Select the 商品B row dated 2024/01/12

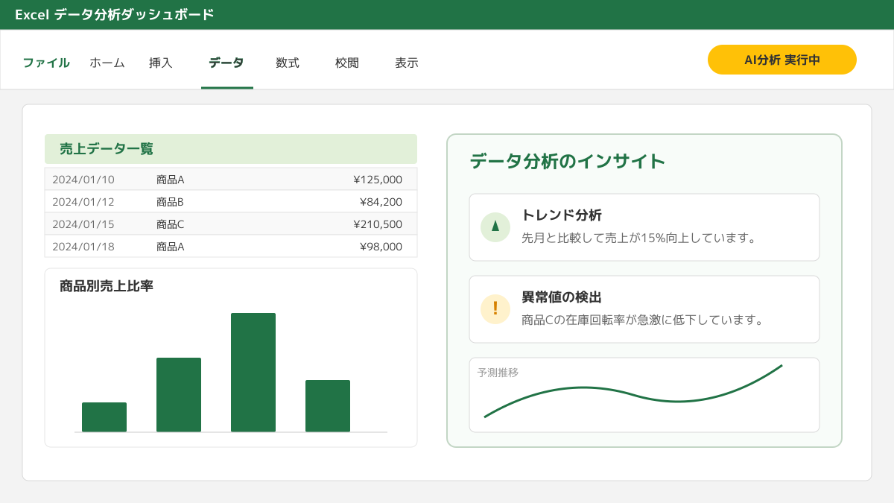(x=231, y=202)
